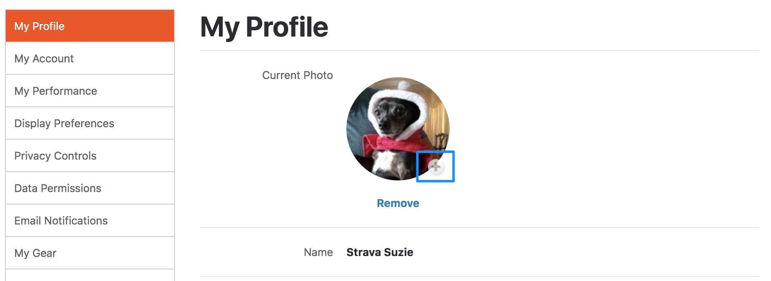The image size is (771, 281).
Task: Go to Display Preferences
Action: coord(90,123)
